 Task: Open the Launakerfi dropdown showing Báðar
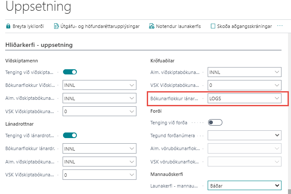[277, 185]
